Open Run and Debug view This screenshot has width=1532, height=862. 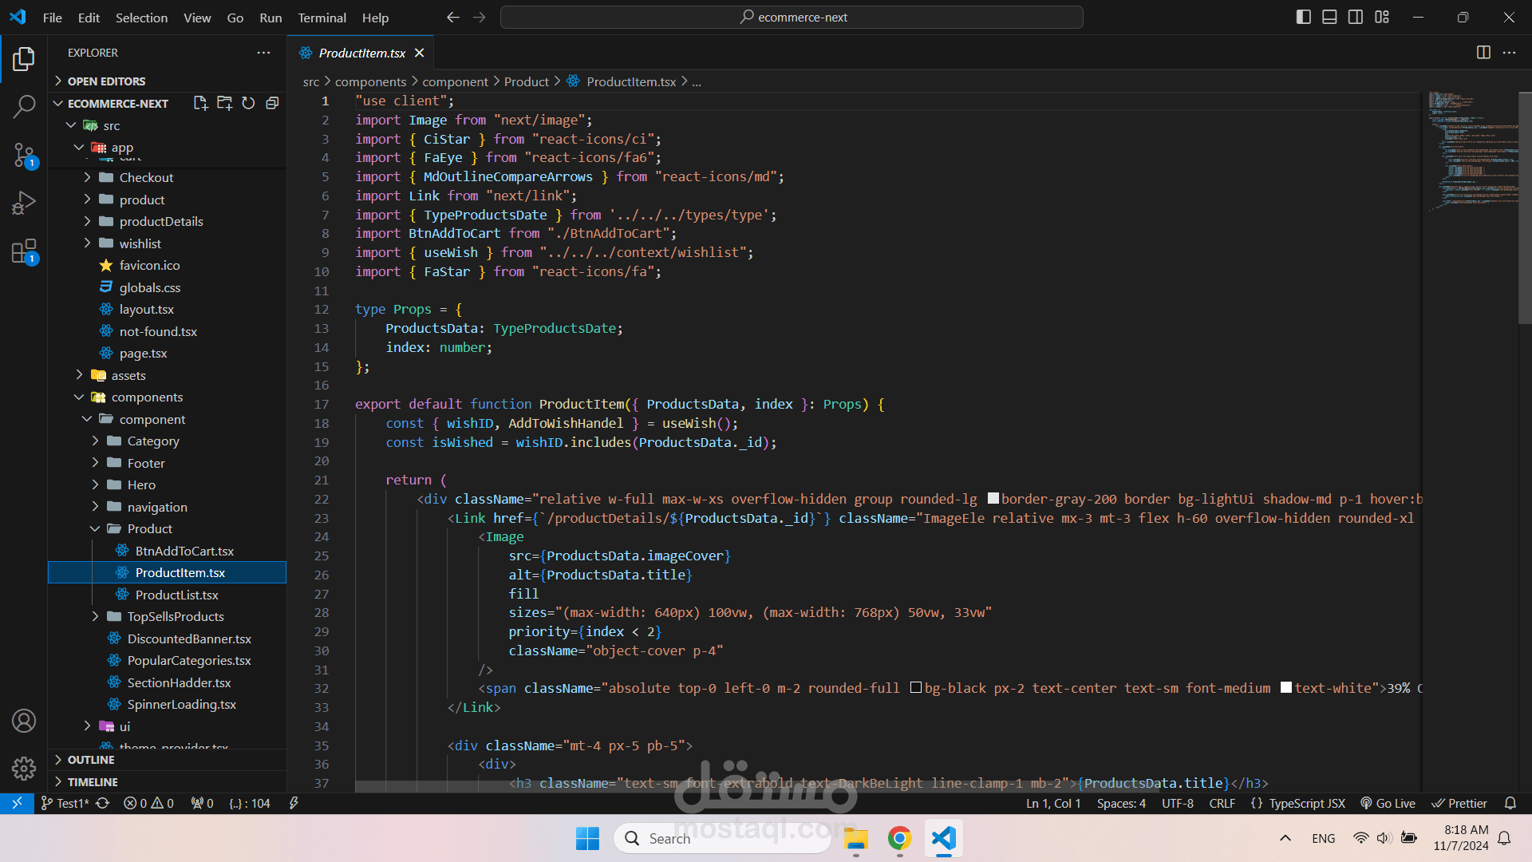point(24,203)
